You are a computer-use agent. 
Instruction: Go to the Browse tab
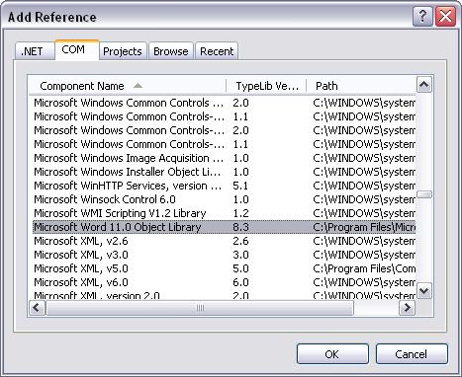(x=171, y=51)
